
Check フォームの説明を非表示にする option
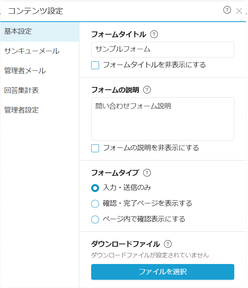click(x=95, y=148)
